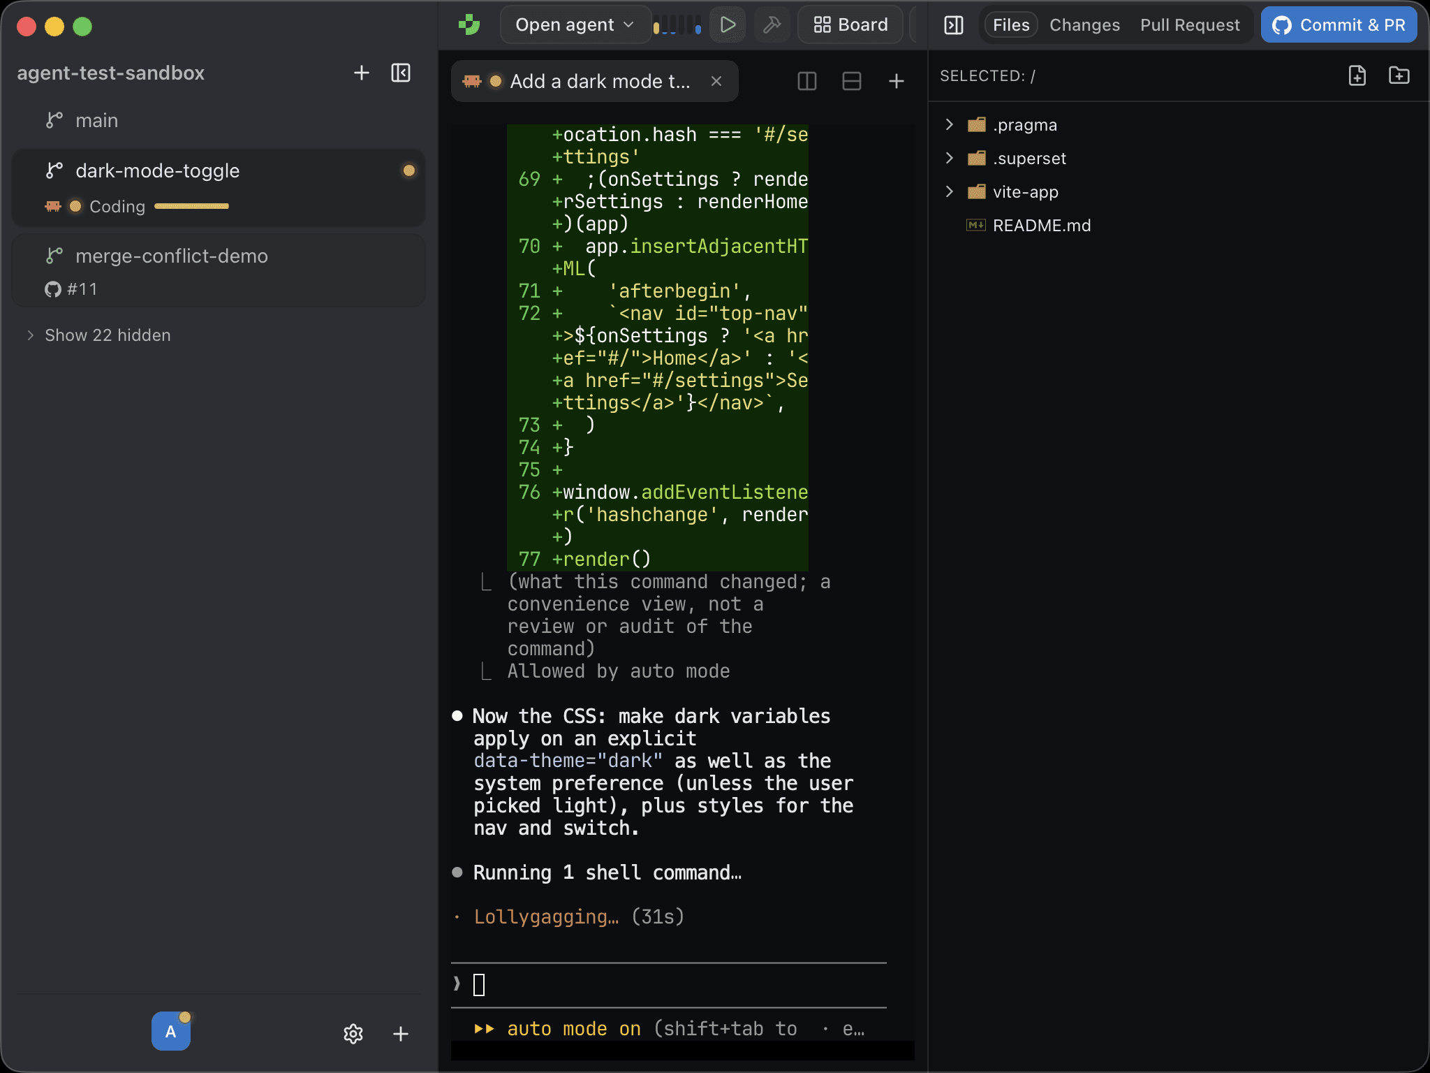The image size is (1430, 1073).
Task: Switch to the Files tab
Action: coord(1010,25)
